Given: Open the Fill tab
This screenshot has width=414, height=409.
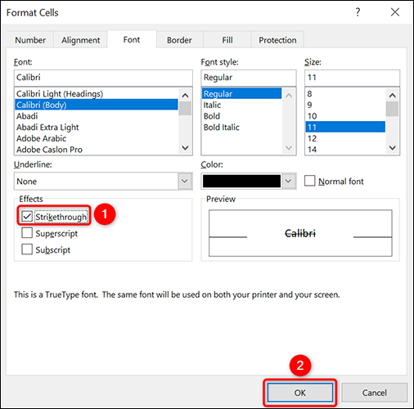Looking at the screenshot, I should [x=227, y=40].
